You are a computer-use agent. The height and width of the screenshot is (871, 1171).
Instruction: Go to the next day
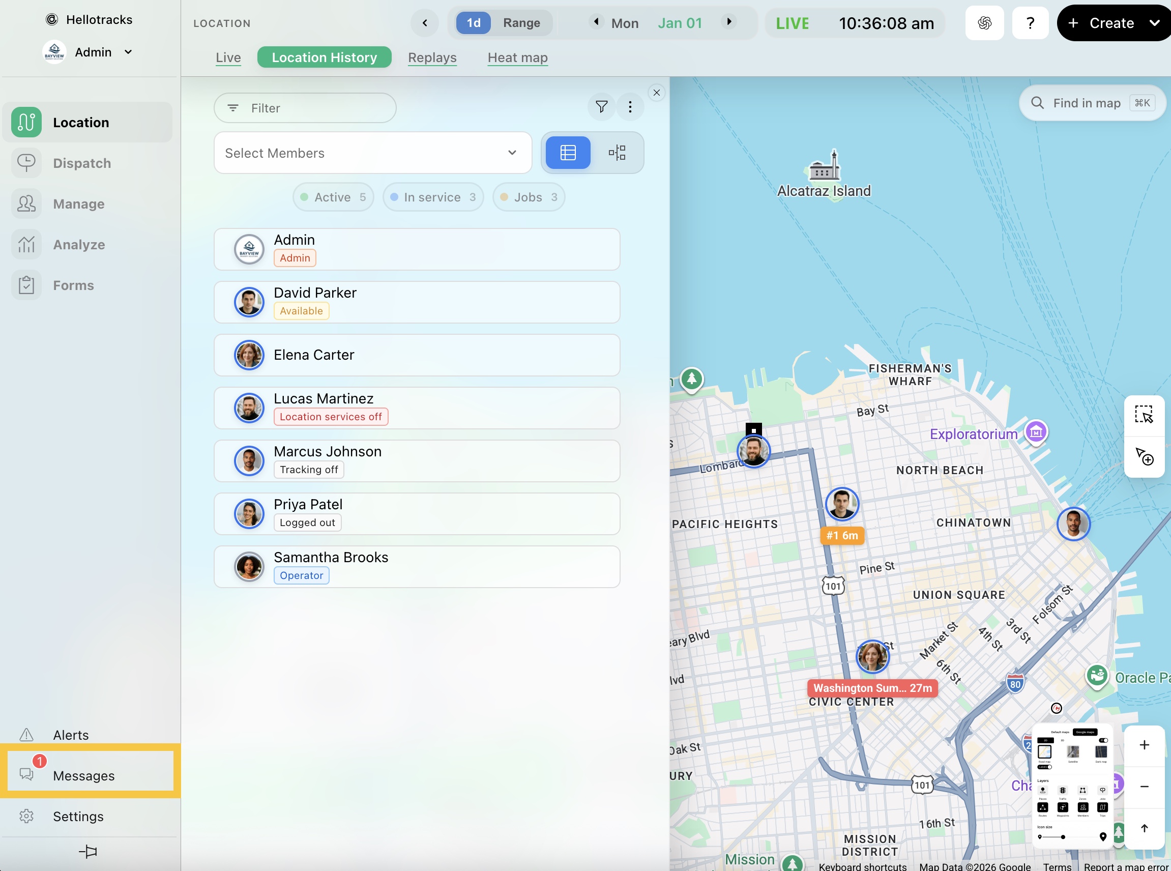[729, 21]
